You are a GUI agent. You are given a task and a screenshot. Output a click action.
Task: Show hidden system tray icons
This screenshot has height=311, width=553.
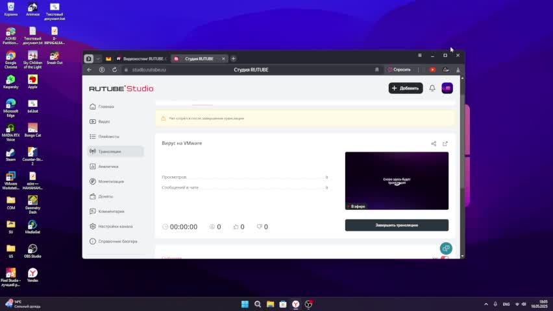[x=486, y=304]
